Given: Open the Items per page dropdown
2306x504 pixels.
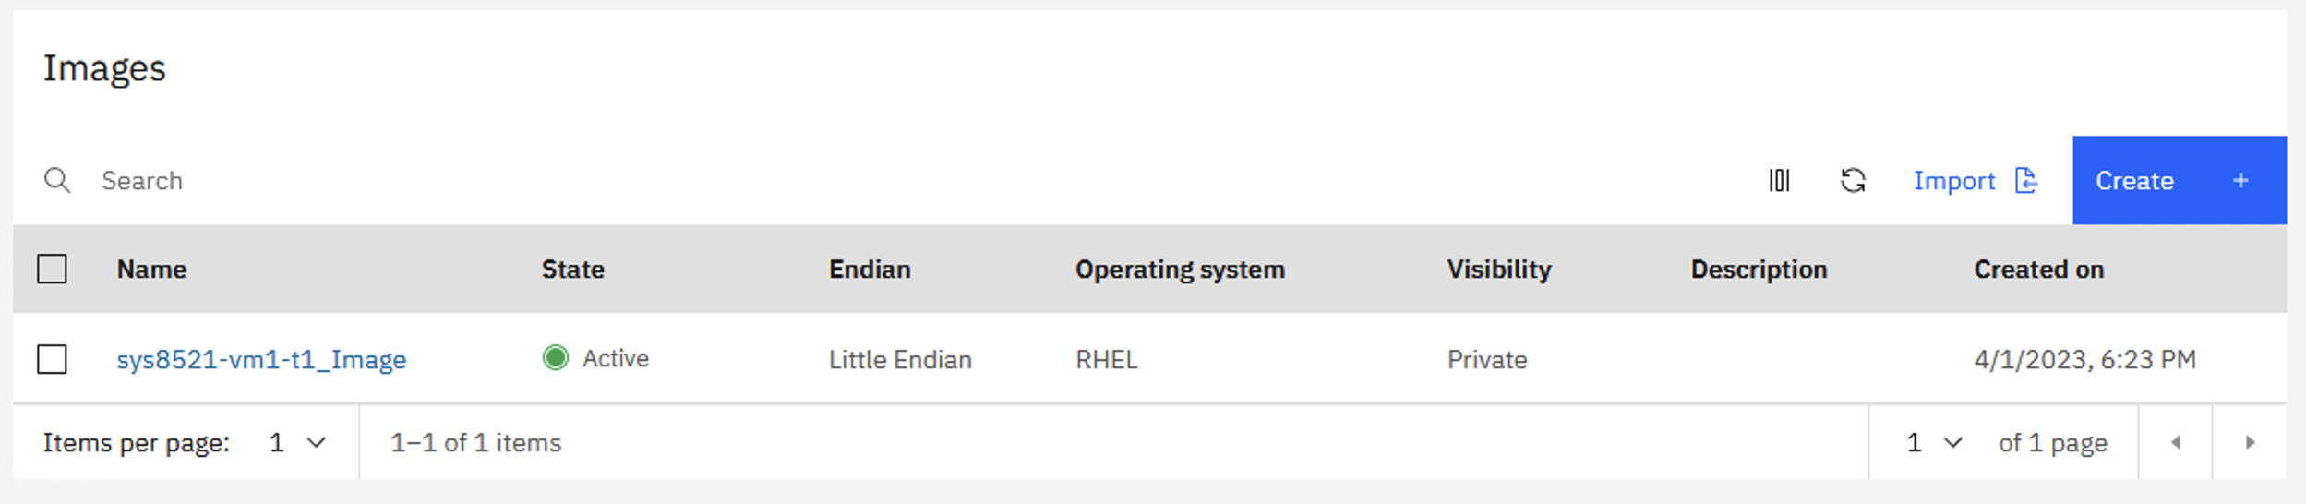Looking at the screenshot, I should (x=297, y=443).
